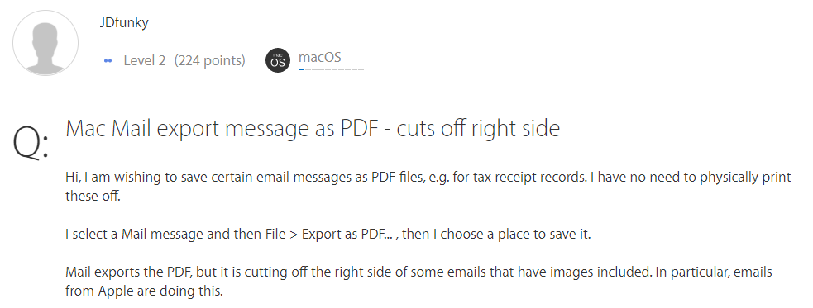Click 'I select a Mail message' text
This screenshot has width=813, height=308.
point(135,234)
